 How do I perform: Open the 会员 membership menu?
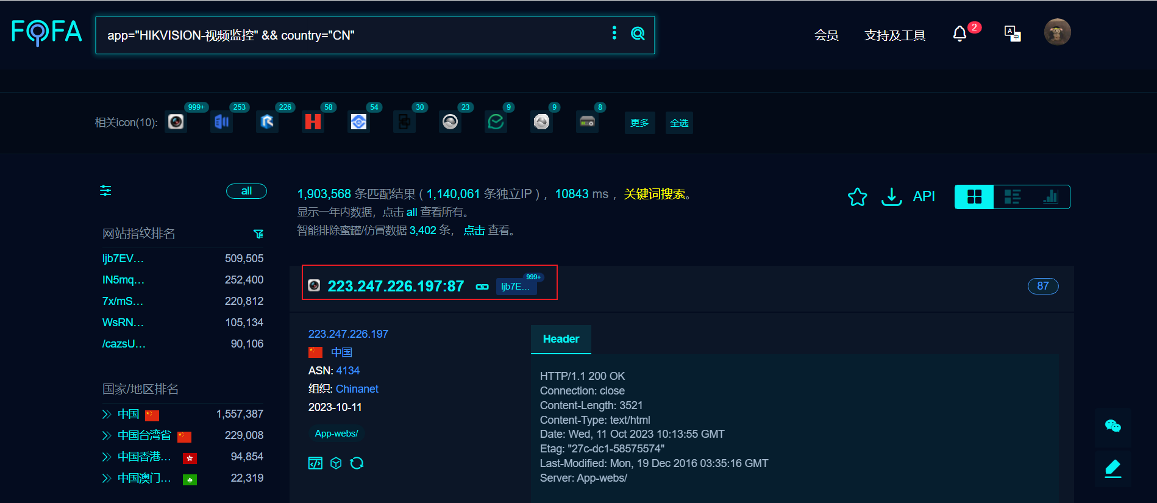pyautogui.click(x=826, y=35)
